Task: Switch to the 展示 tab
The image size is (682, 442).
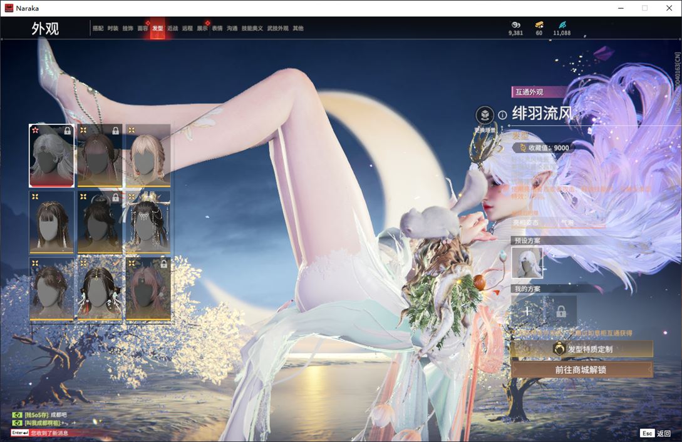Action: (202, 28)
